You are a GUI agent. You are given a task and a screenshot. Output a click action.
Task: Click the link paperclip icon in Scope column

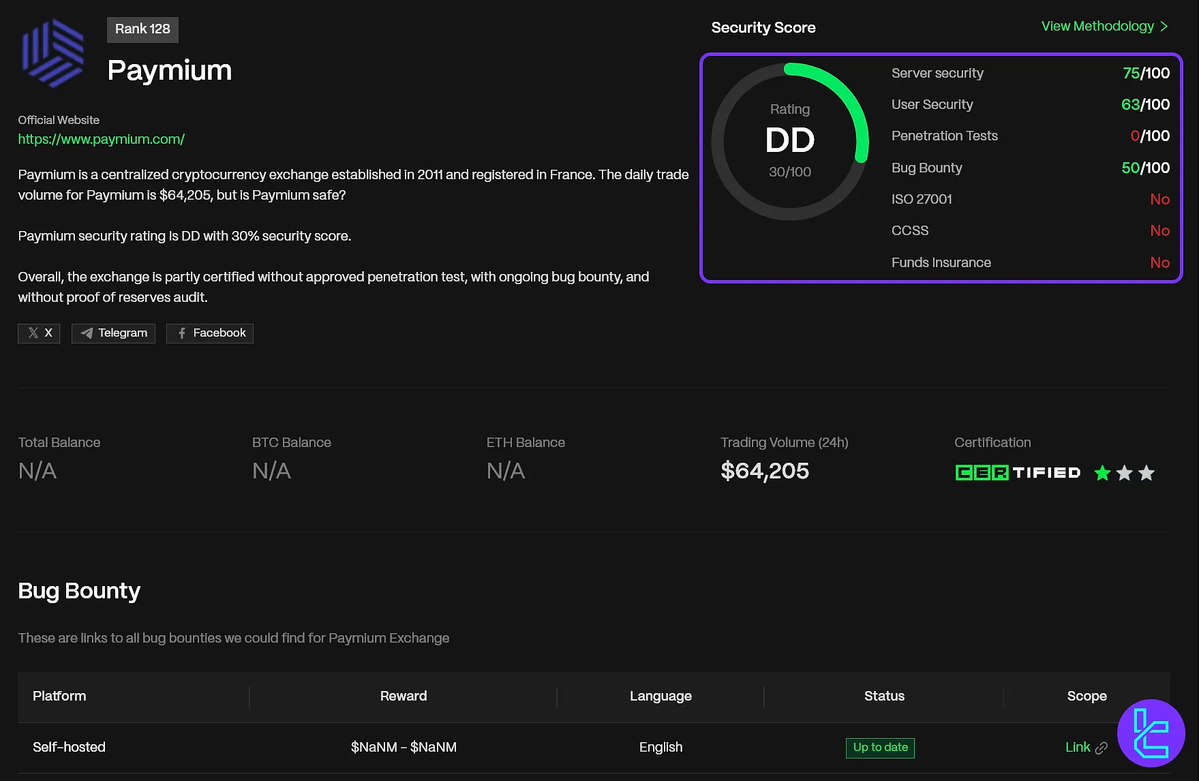[1103, 748]
